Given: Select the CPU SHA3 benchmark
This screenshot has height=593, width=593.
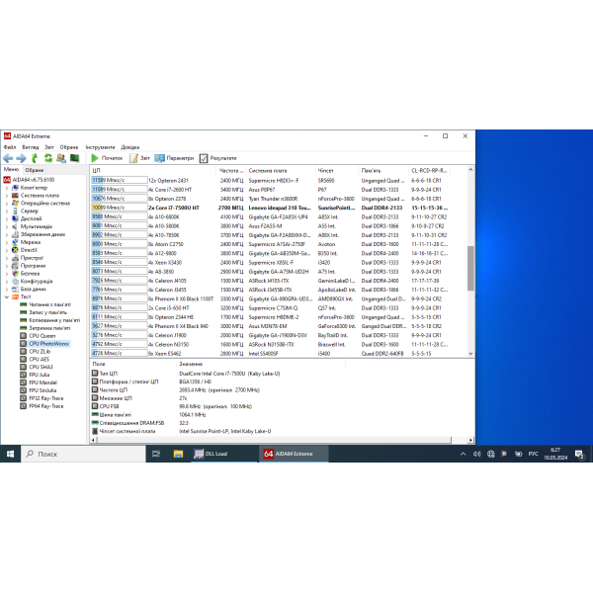Looking at the screenshot, I should pos(41,367).
